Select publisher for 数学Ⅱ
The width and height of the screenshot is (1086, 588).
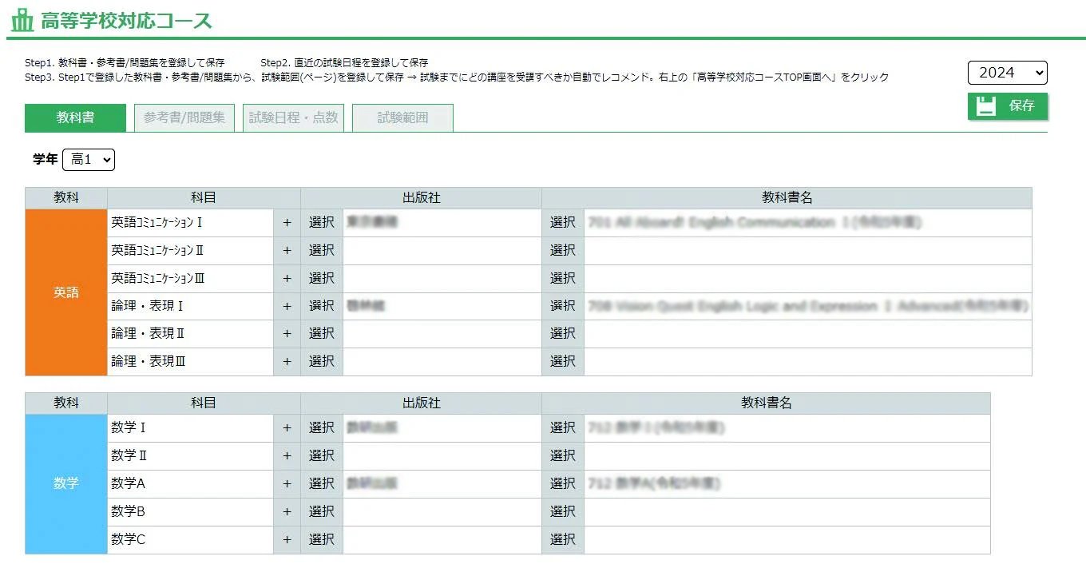(322, 456)
